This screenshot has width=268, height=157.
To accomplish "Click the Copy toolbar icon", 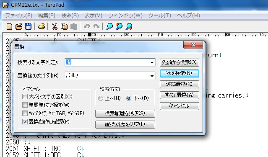I will 64,26.
